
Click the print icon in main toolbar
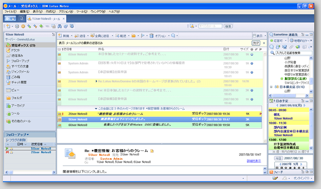tap(17, 26)
